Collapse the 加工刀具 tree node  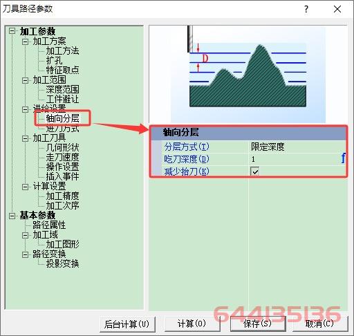coord(26,138)
